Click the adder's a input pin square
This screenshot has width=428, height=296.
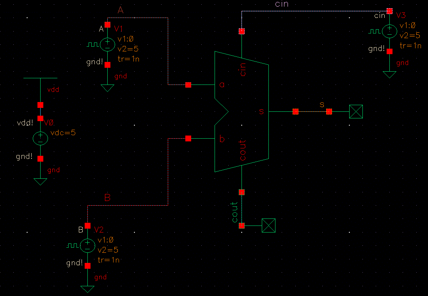tap(188, 85)
